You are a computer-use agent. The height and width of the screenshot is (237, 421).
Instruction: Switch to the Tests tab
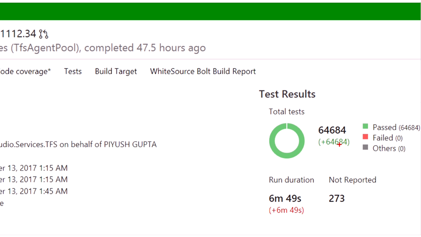point(73,71)
